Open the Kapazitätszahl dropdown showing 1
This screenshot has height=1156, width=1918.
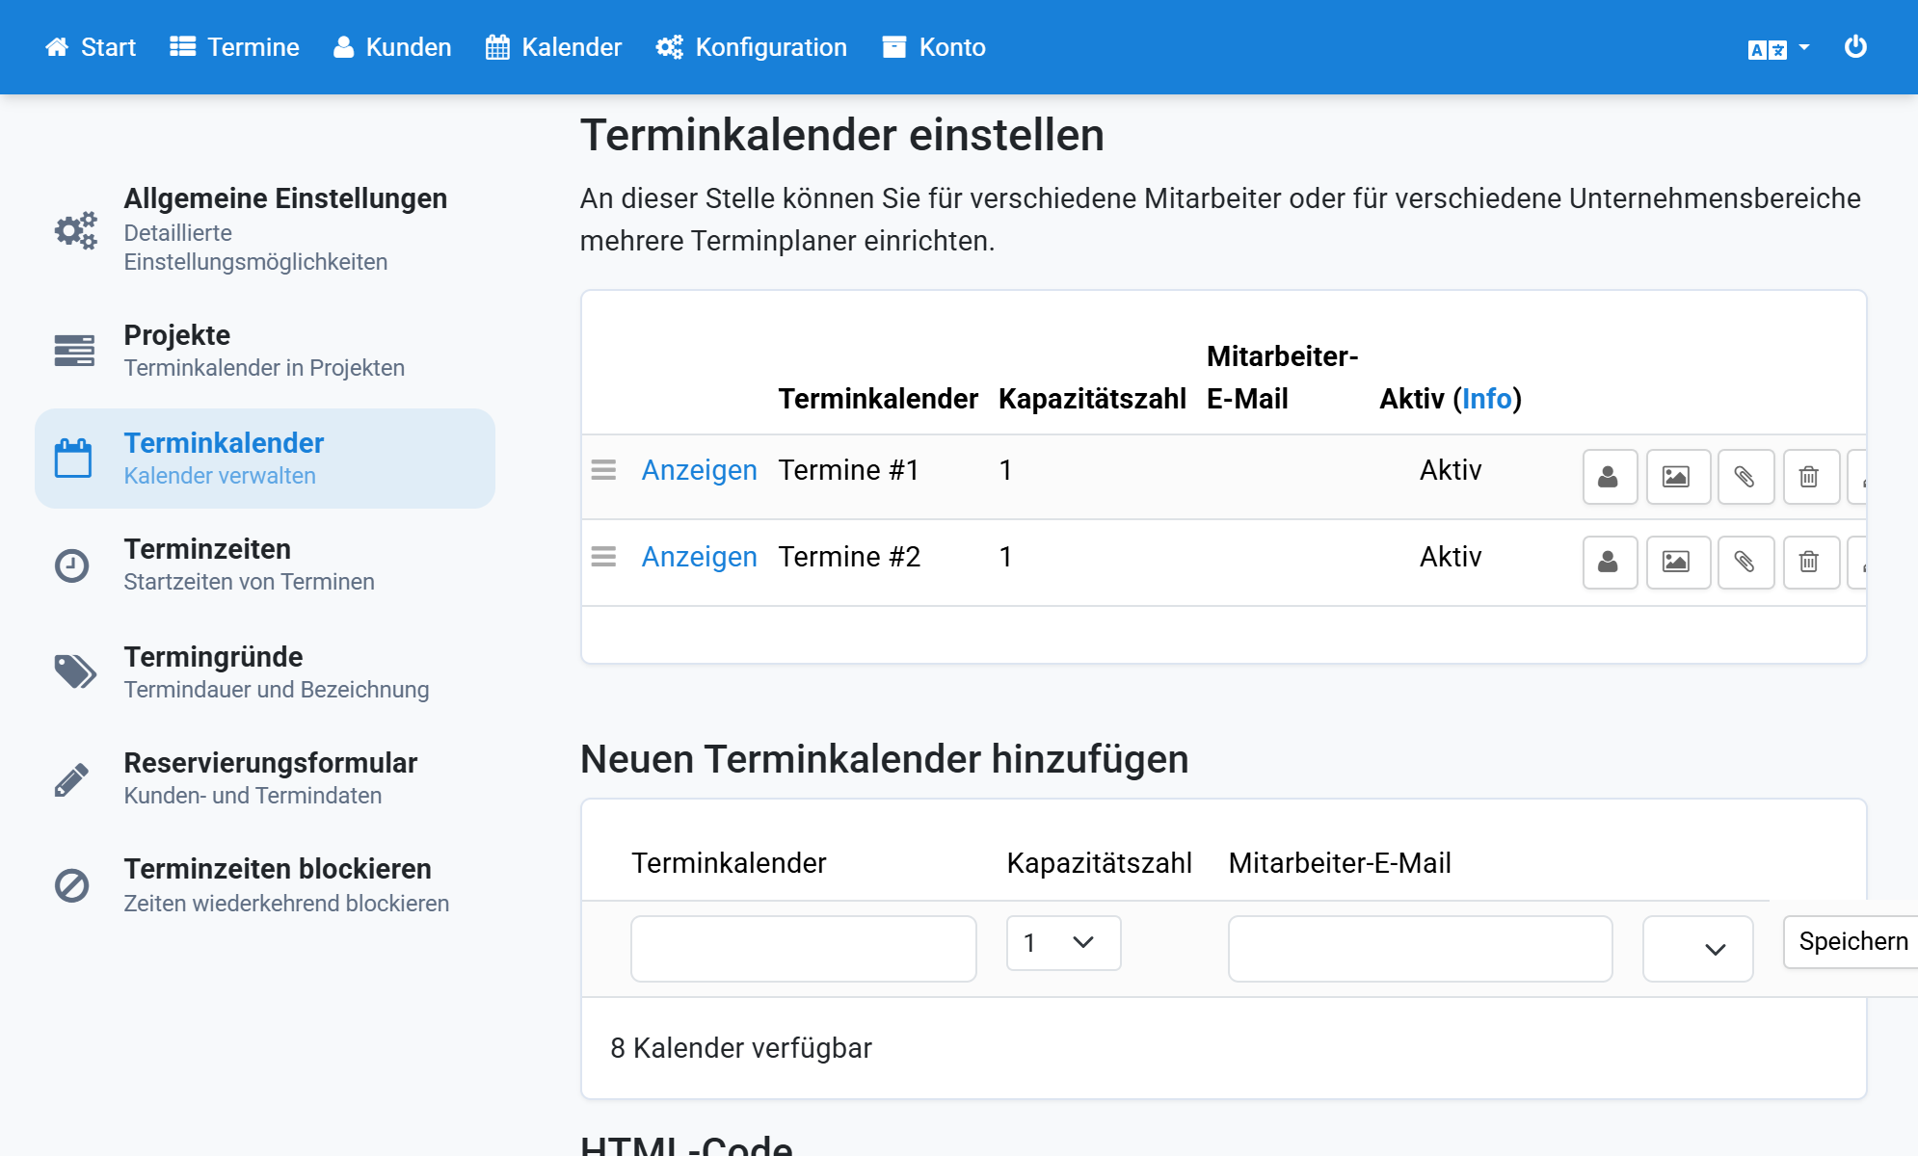1063,942
